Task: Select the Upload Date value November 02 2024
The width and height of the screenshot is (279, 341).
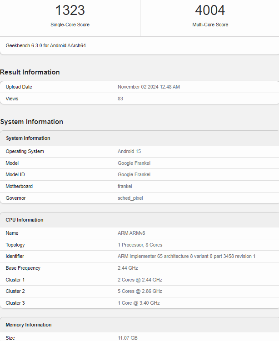Action: click(149, 87)
